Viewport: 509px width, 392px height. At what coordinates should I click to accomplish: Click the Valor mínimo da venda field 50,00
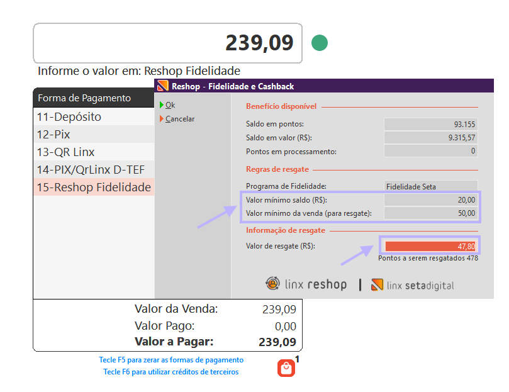click(x=431, y=213)
